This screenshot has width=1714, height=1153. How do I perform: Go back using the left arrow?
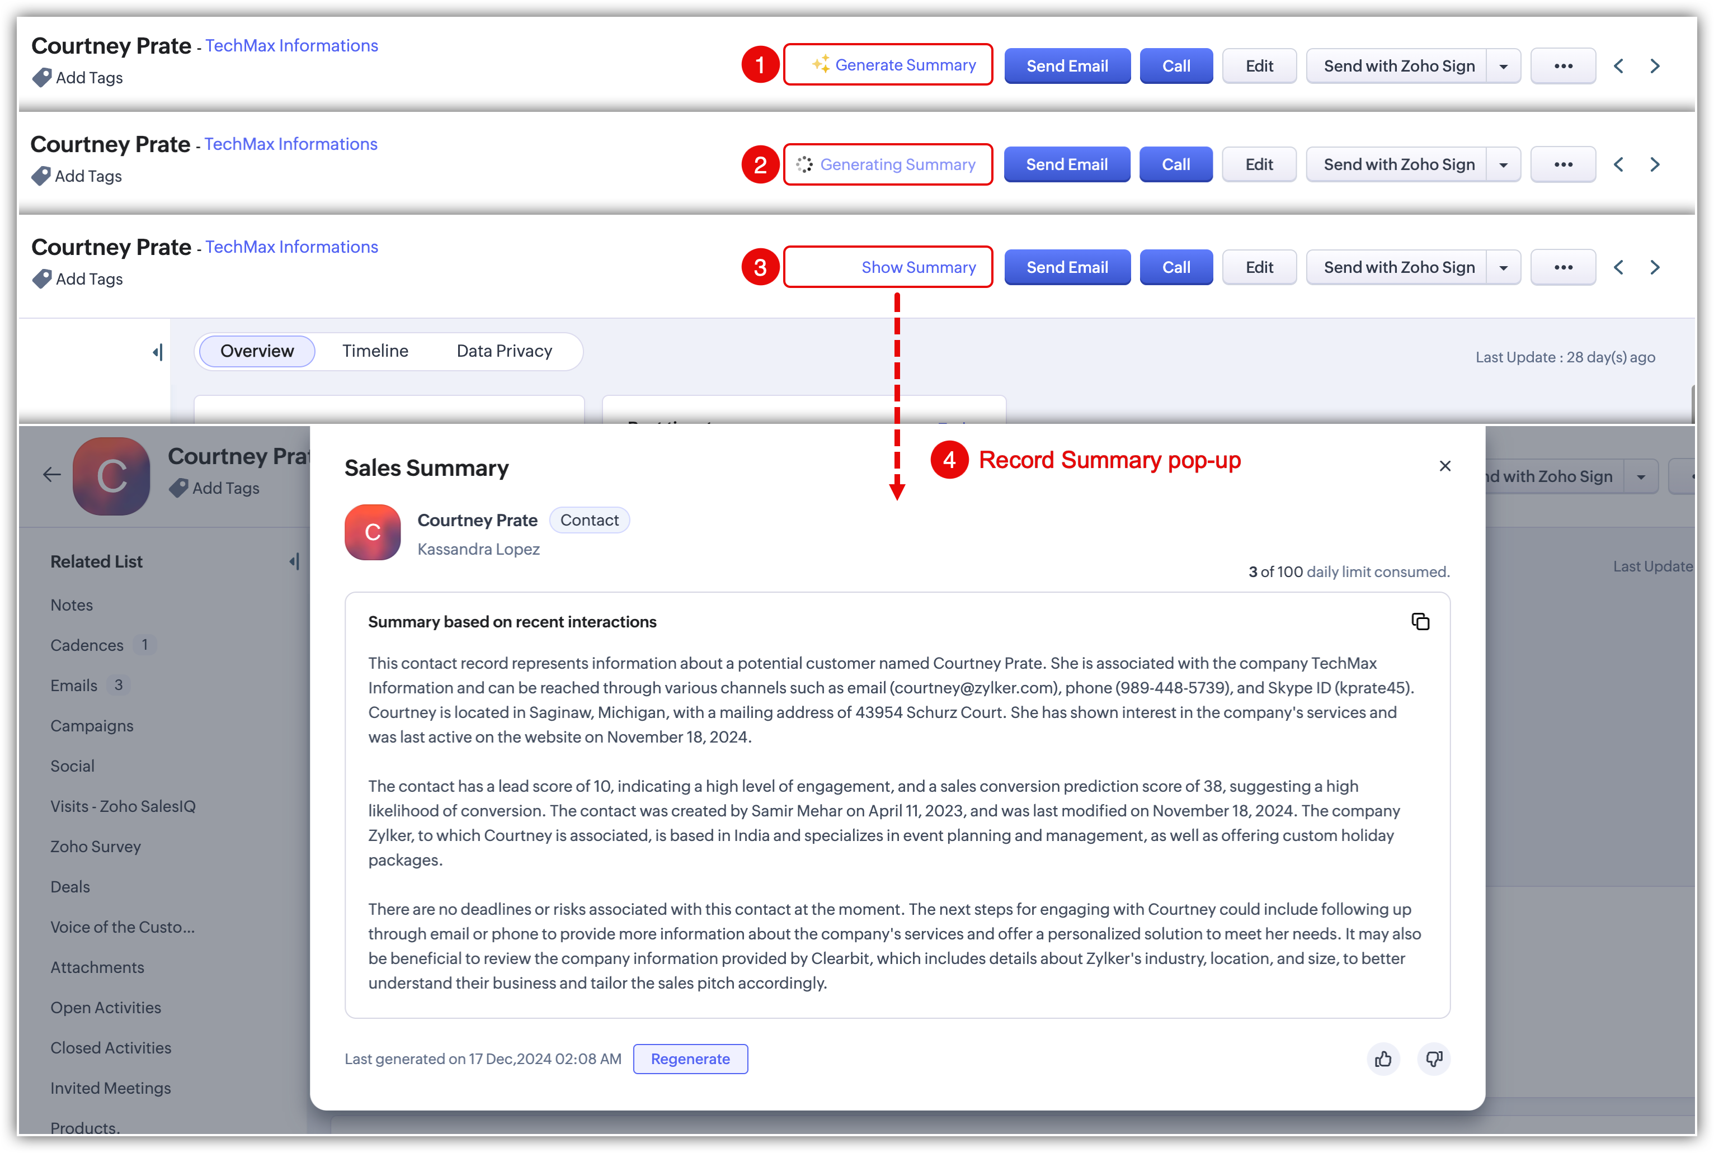click(x=51, y=475)
